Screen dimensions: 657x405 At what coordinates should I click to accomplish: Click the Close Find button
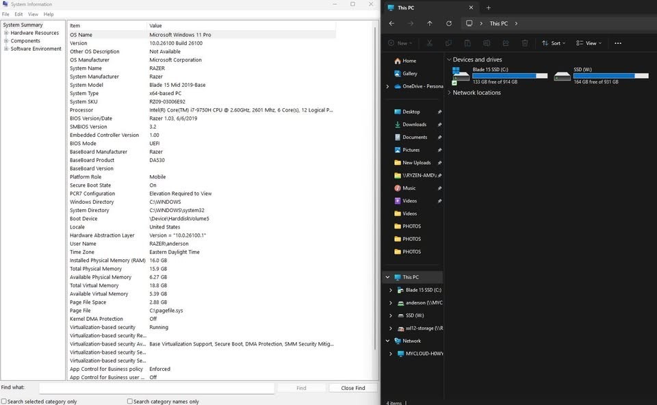tap(353, 388)
